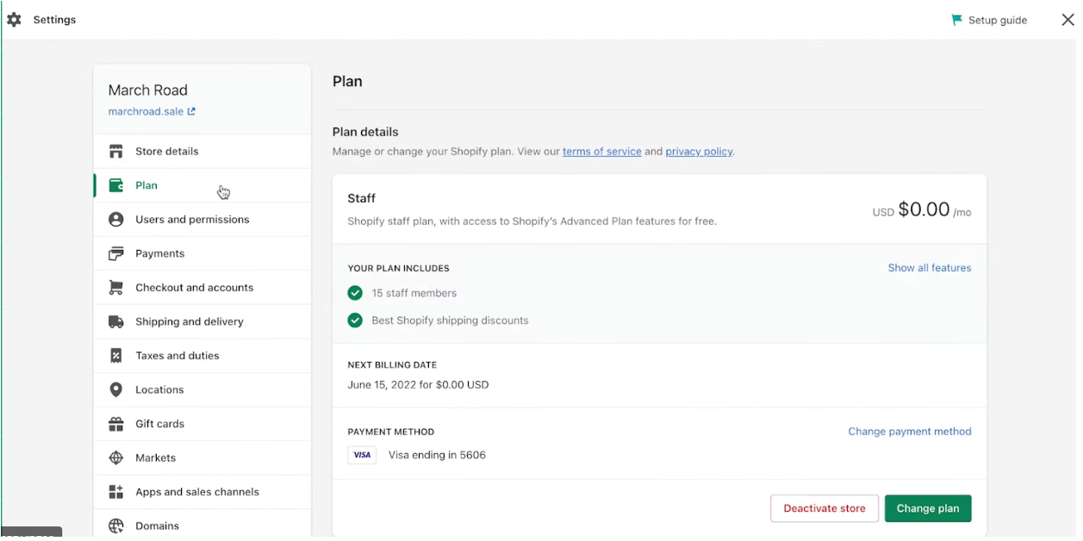
Task: Go to Taxes and duties settings
Action: (202, 356)
